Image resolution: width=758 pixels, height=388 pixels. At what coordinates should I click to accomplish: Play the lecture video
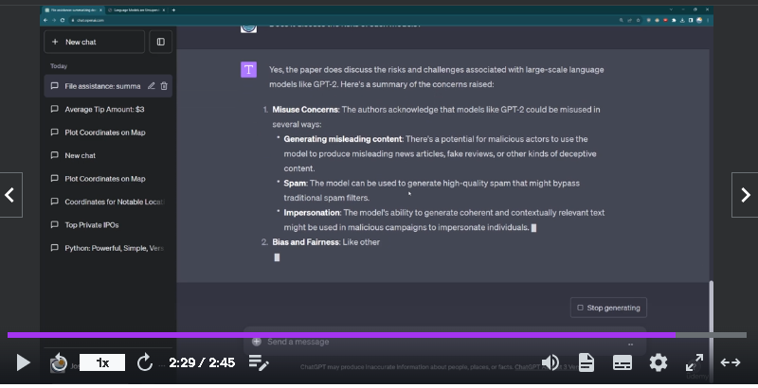coord(23,362)
